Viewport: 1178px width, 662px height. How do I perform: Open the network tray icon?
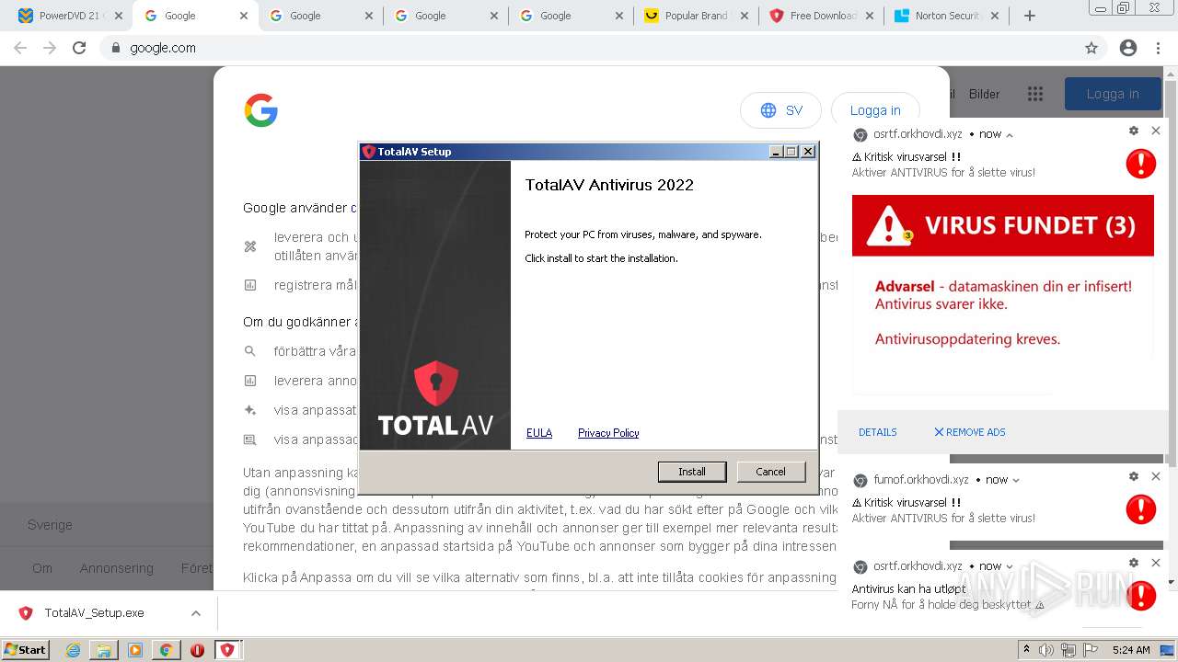pos(1068,650)
